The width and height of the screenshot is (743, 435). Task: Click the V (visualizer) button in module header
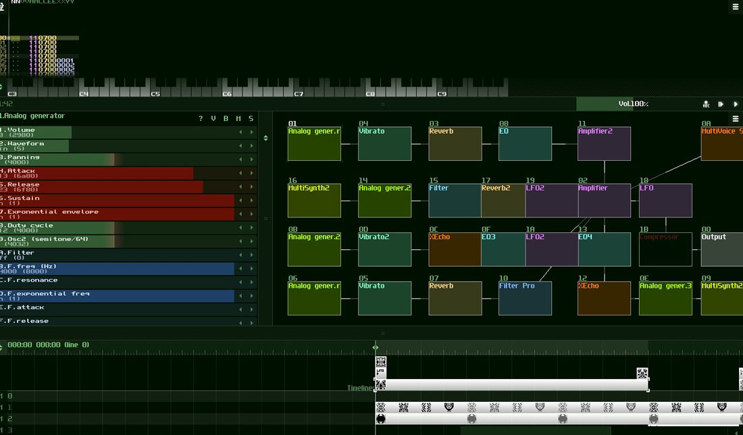[x=213, y=119]
